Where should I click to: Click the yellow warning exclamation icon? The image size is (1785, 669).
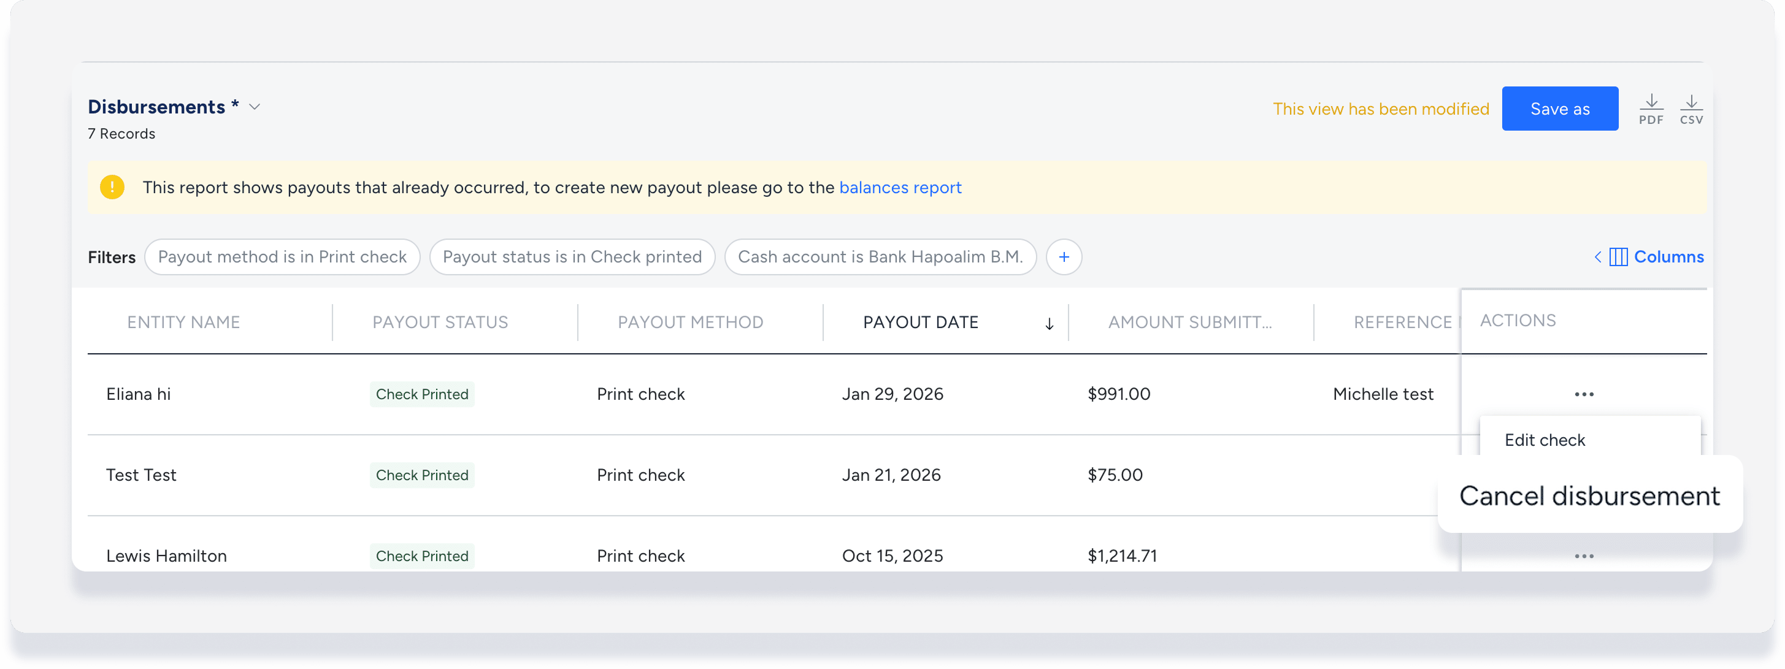[x=112, y=187]
